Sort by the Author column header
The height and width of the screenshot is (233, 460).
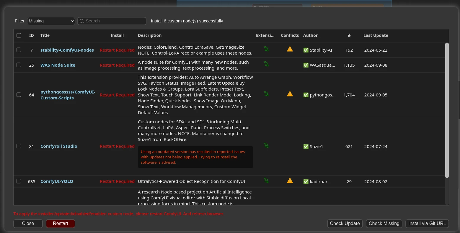pyautogui.click(x=310, y=35)
